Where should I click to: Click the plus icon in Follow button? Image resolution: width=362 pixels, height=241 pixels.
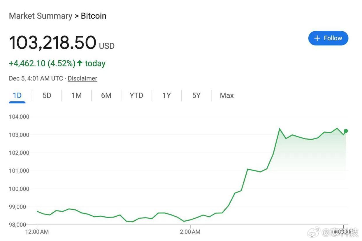(x=317, y=38)
